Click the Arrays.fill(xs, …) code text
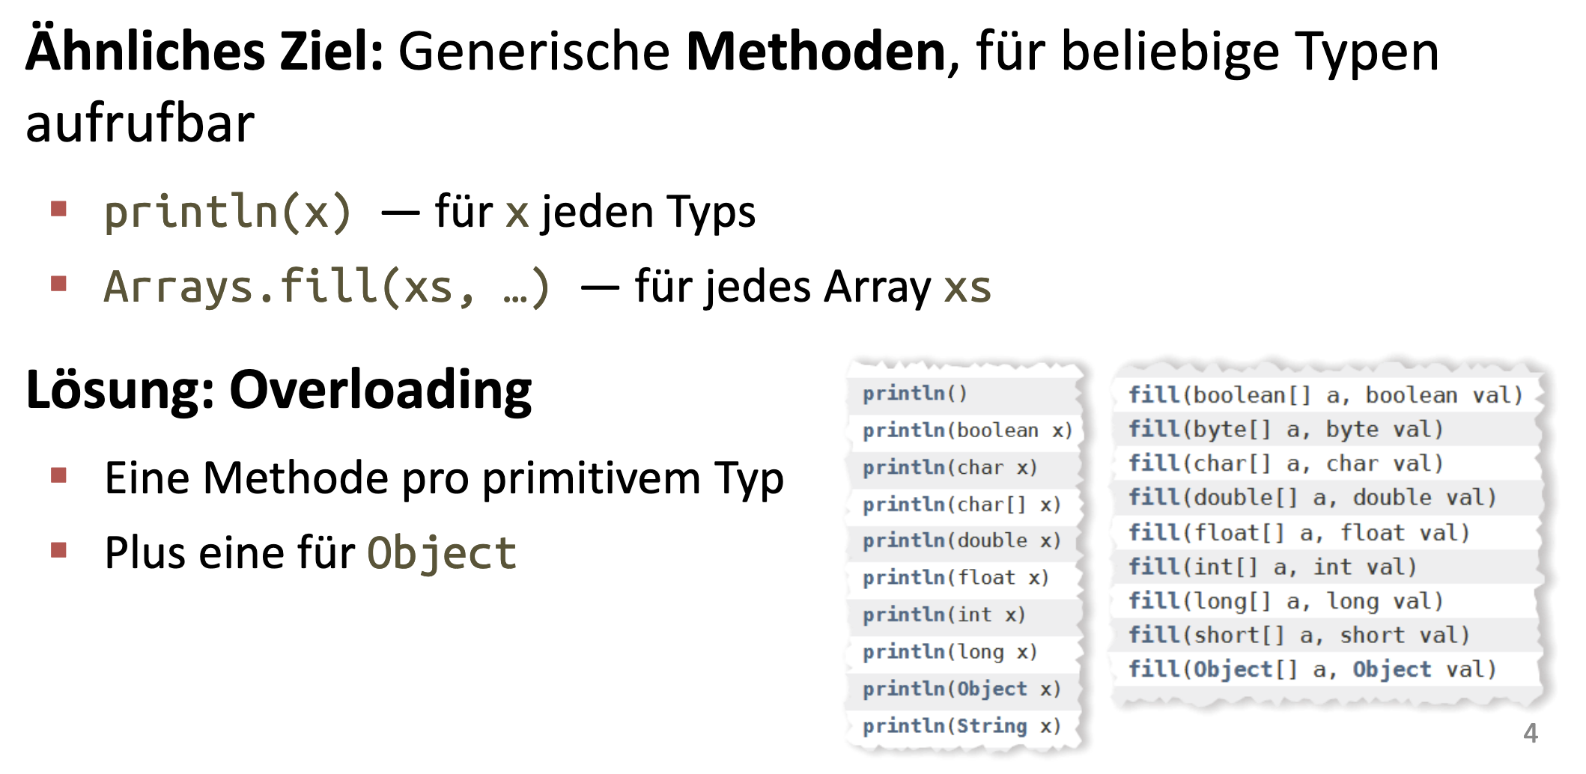Screen dimensions: 1586x774 click(x=326, y=287)
